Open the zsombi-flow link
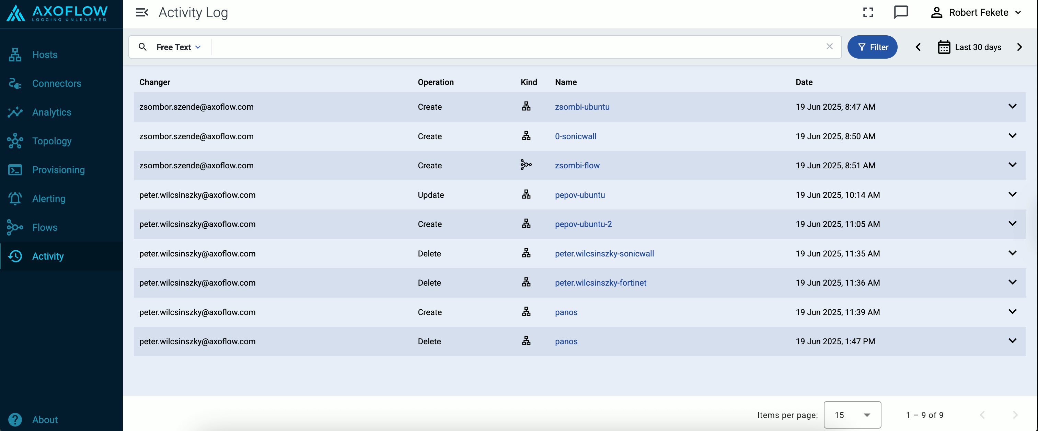 [x=577, y=165]
